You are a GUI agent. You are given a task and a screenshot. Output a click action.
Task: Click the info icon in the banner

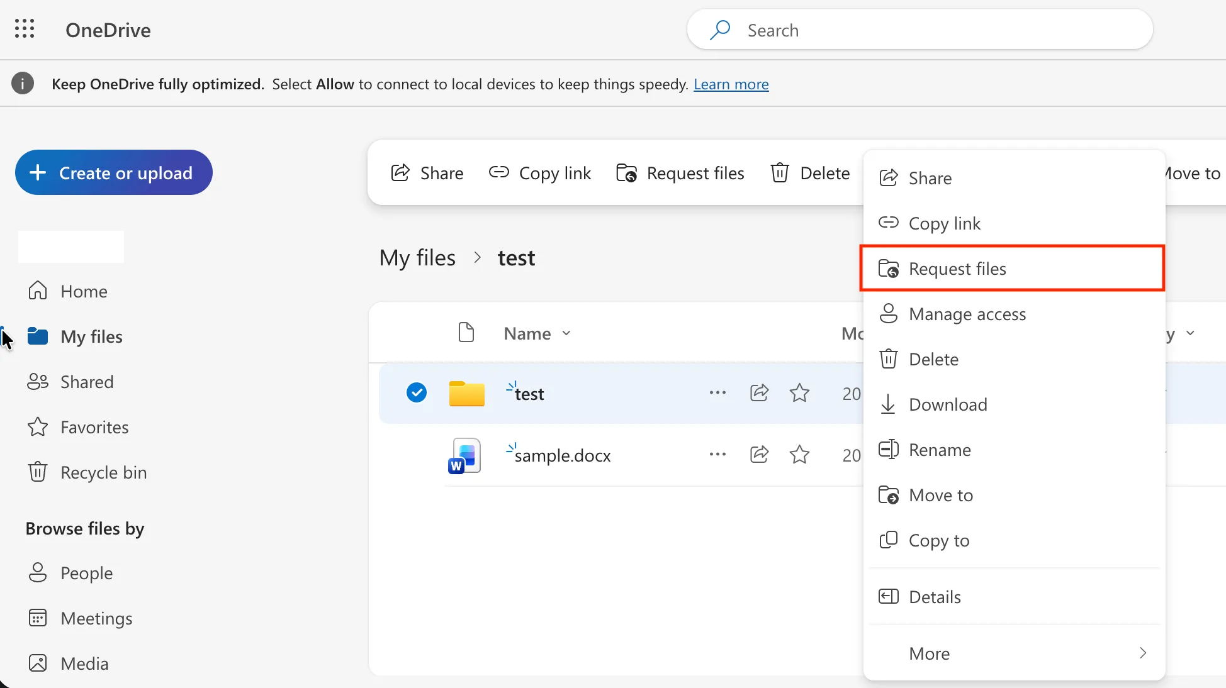[23, 84]
